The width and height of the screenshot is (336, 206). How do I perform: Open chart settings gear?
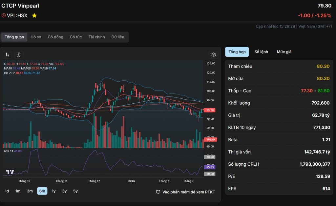pyautogui.click(x=214, y=55)
